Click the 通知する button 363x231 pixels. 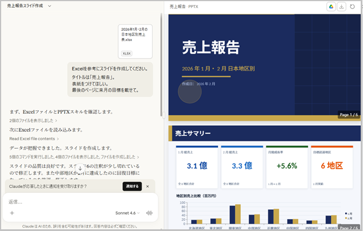click(x=132, y=186)
